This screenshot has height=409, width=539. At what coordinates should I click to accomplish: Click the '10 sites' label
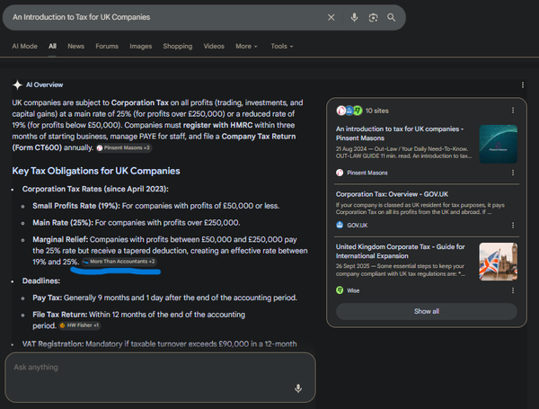[x=376, y=111]
